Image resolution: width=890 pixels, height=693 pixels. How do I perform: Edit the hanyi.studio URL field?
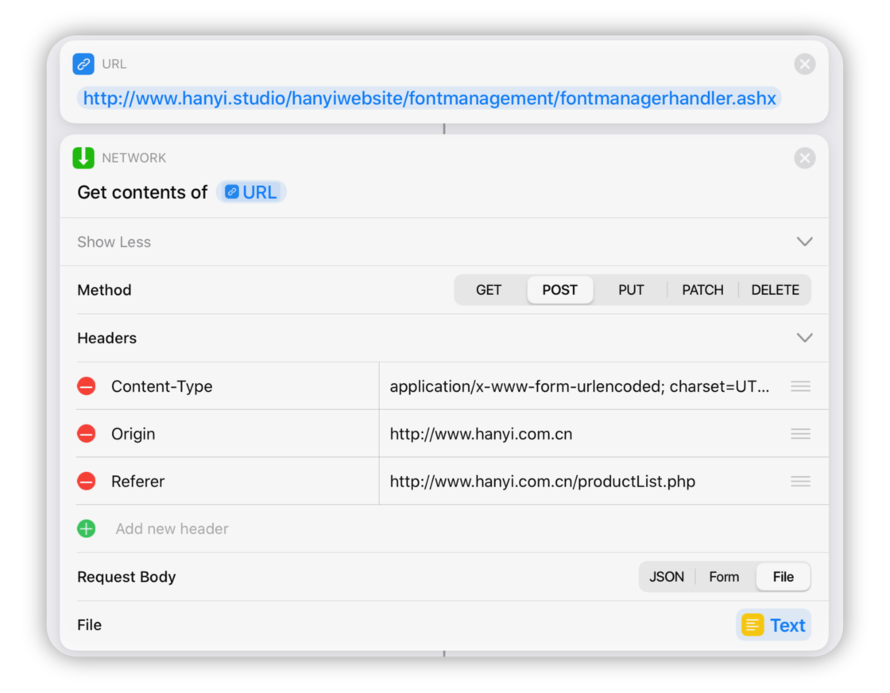429,99
